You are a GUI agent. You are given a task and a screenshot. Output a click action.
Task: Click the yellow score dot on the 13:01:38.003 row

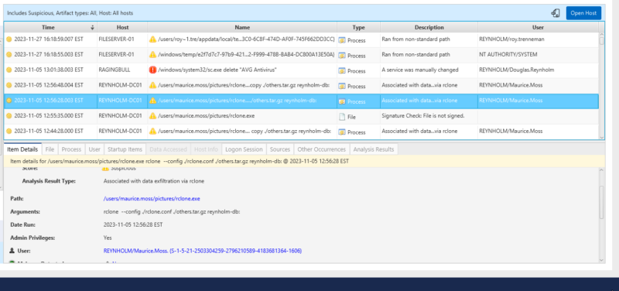coord(9,70)
